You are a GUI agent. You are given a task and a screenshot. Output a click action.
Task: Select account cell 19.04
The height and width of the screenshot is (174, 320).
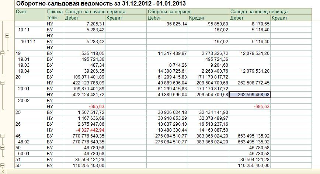[x=31, y=71]
